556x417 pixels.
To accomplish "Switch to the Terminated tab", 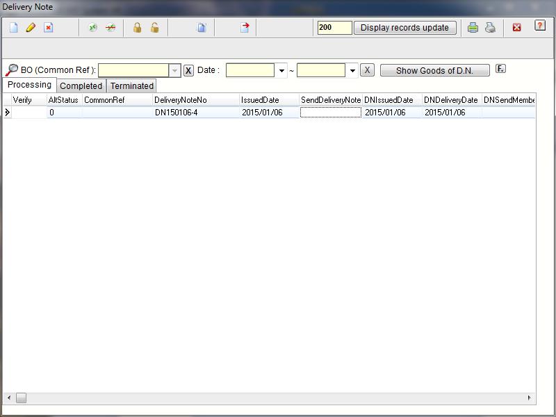I will [131, 85].
